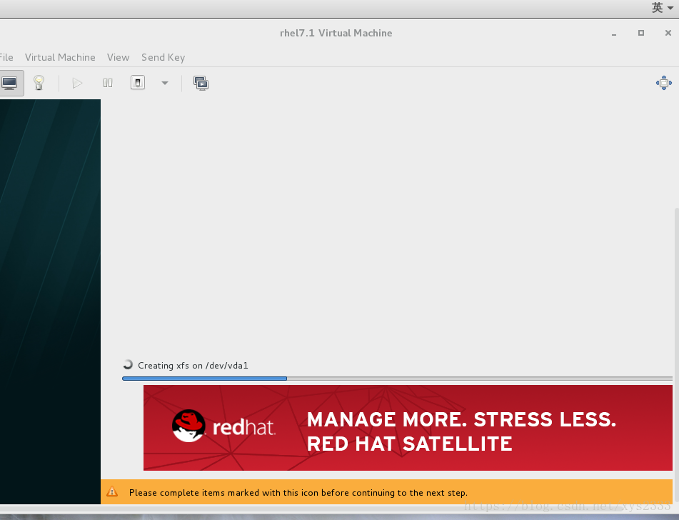Click the 'Creating xfs on /dev/vda1' status
This screenshot has height=520, width=679.
(193, 365)
